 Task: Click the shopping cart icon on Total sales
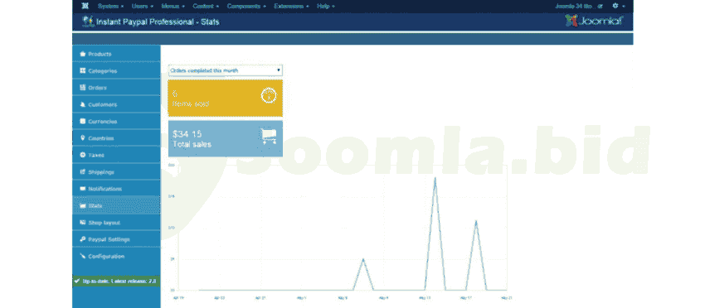tap(268, 137)
